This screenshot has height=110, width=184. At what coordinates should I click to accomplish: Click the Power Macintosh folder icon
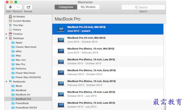coord(13,73)
